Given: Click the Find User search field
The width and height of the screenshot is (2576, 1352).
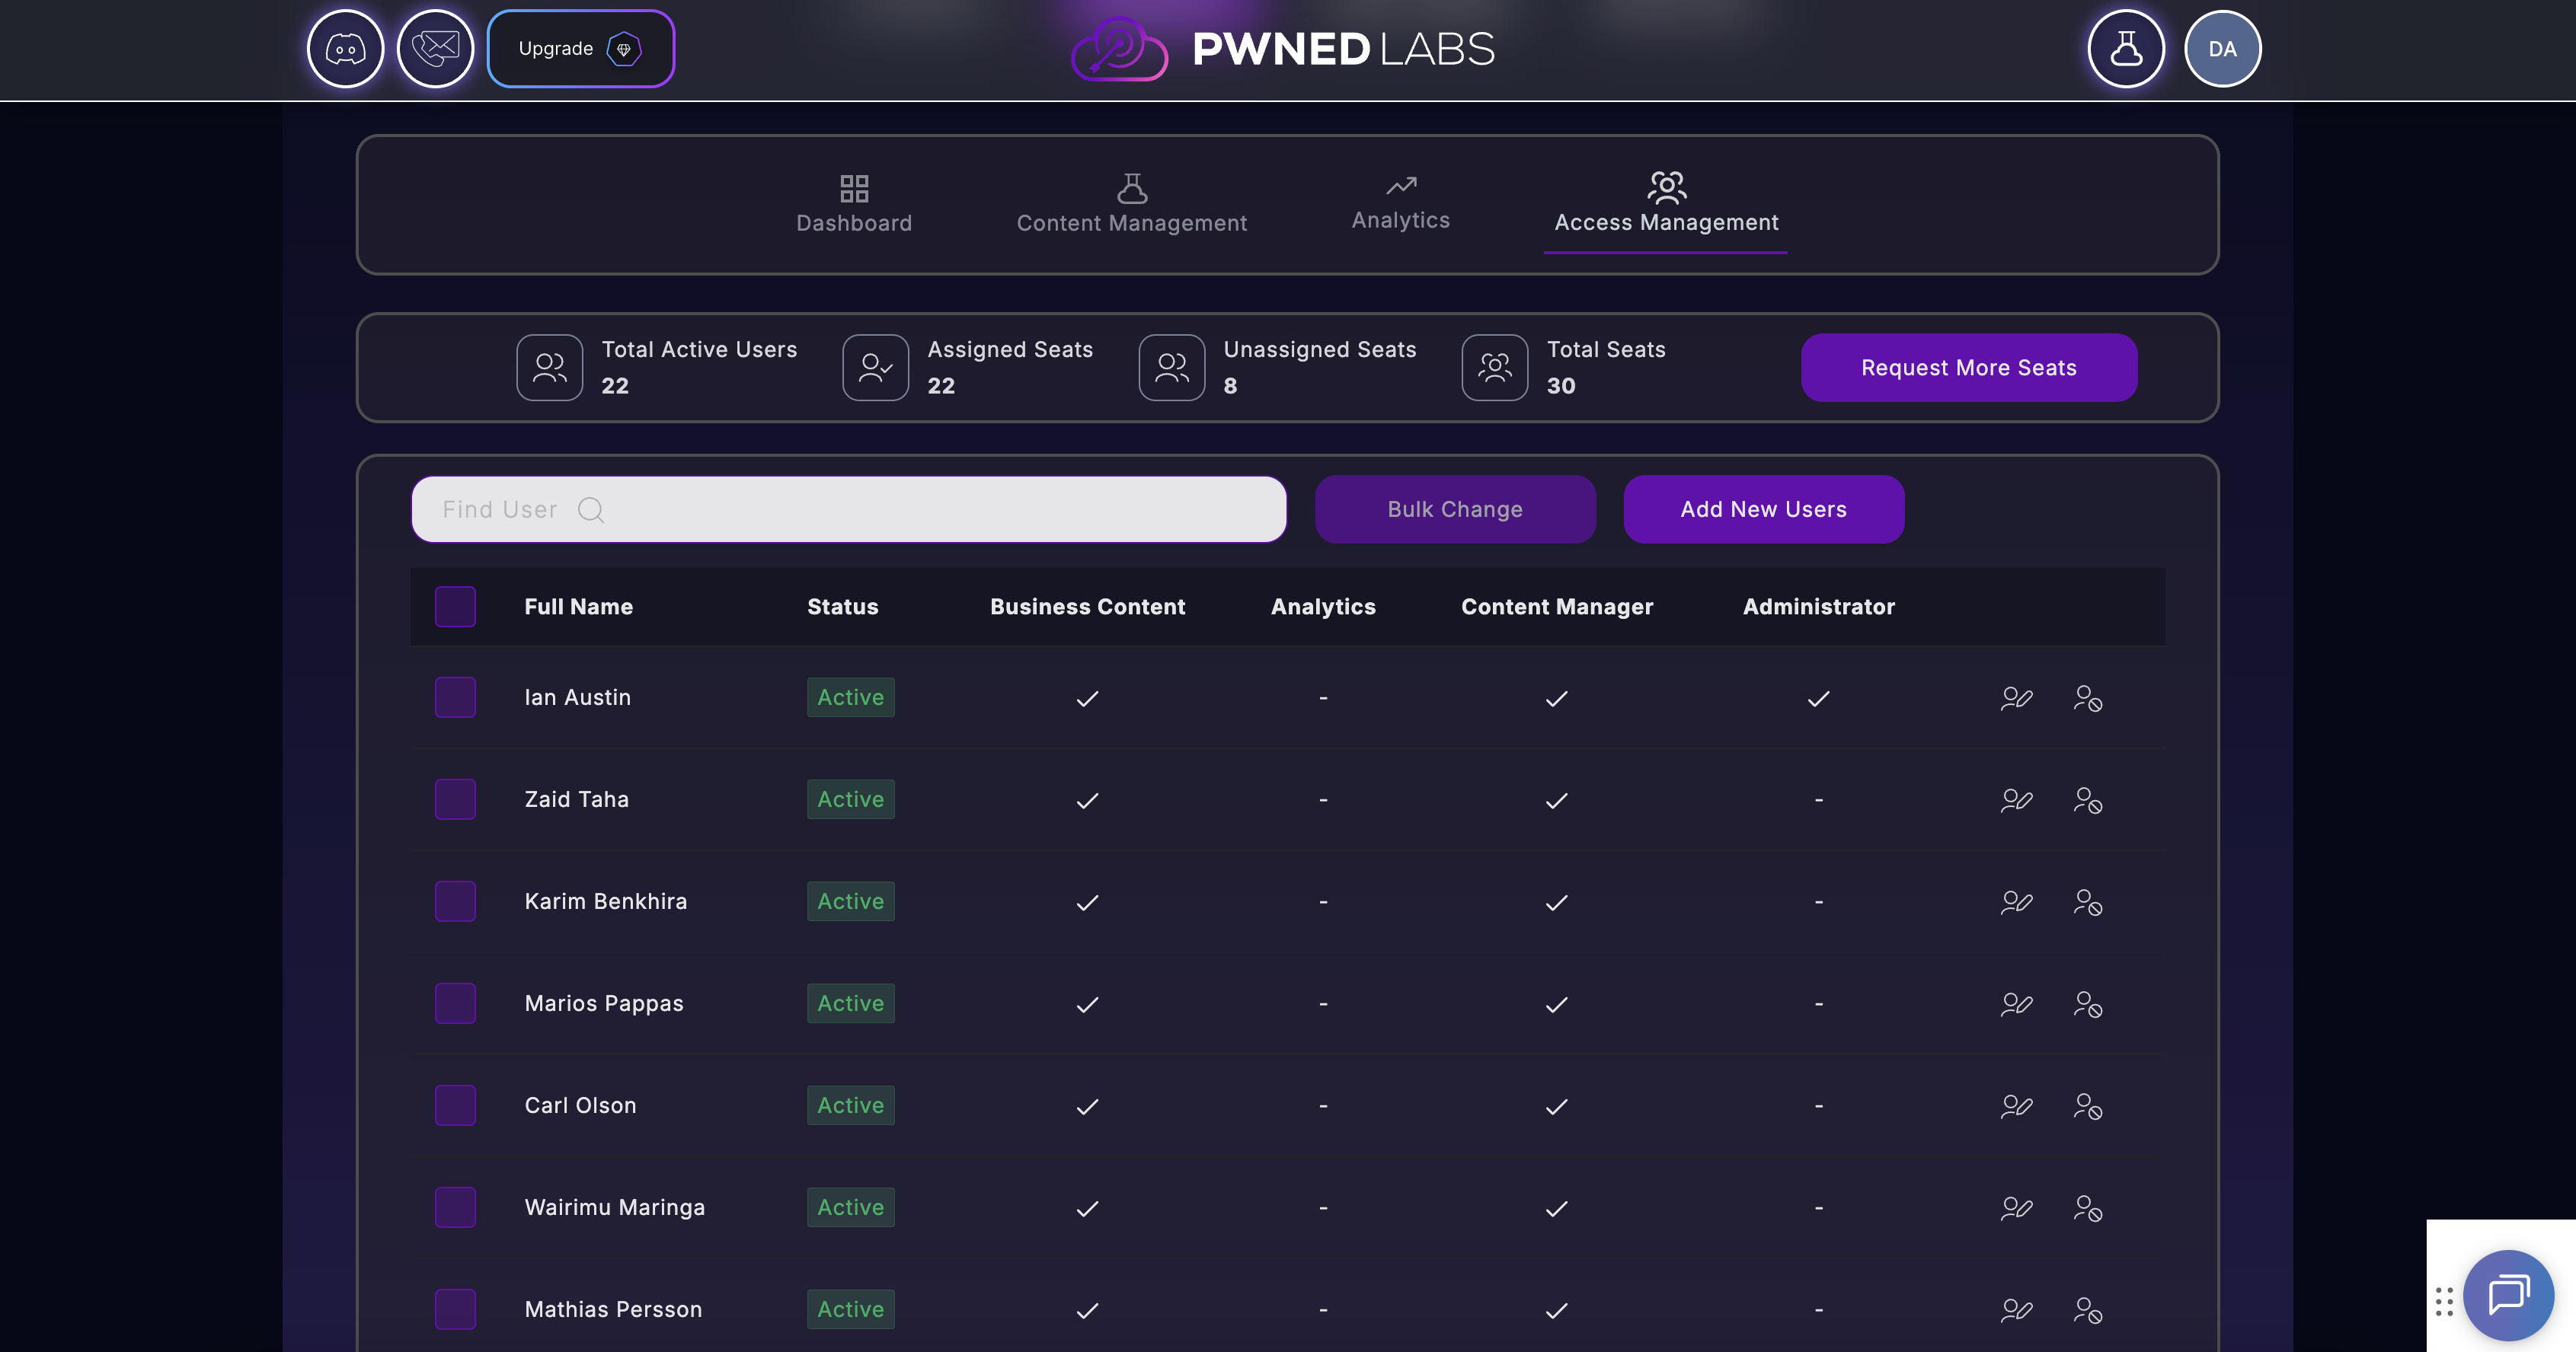Looking at the screenshot, I should click(848, 509).
